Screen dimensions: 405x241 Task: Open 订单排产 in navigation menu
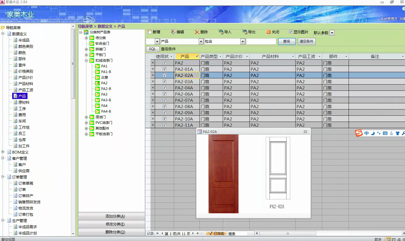[26, 196]
